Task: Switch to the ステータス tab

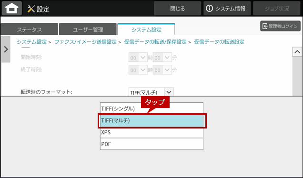Action: (30, 30)
